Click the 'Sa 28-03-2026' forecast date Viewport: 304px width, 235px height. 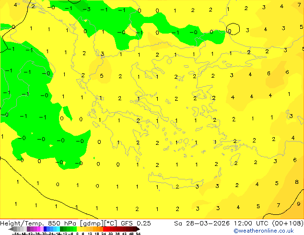coord(202,223)
